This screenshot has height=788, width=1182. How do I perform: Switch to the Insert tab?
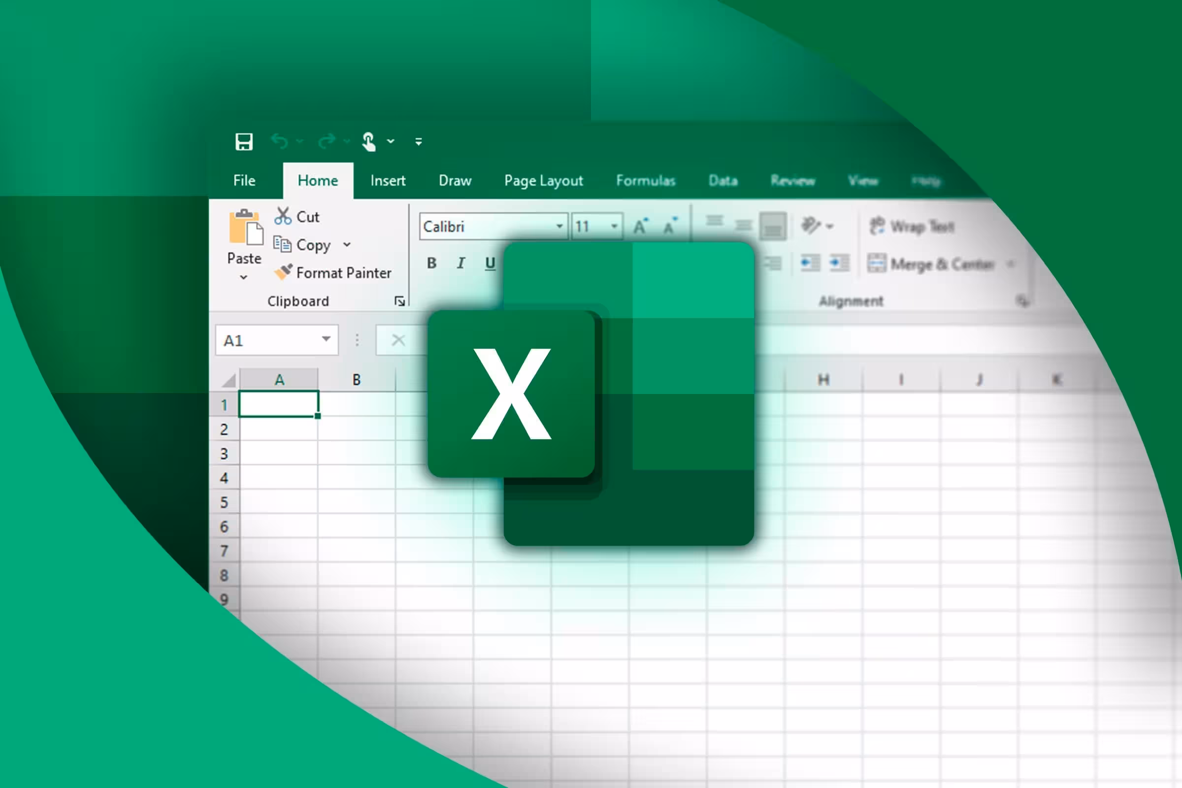388,180
